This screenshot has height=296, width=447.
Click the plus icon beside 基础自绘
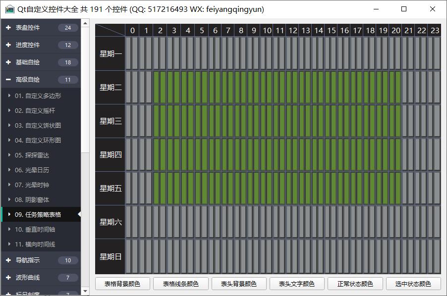click(8, 62)
